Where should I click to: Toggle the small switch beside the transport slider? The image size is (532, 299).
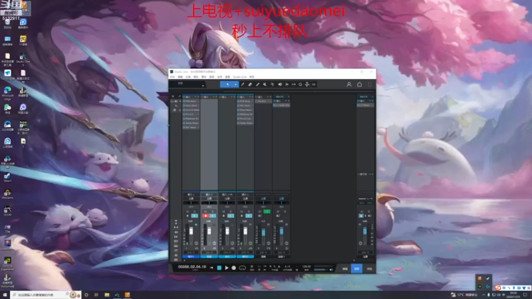[x=331, y=270]
